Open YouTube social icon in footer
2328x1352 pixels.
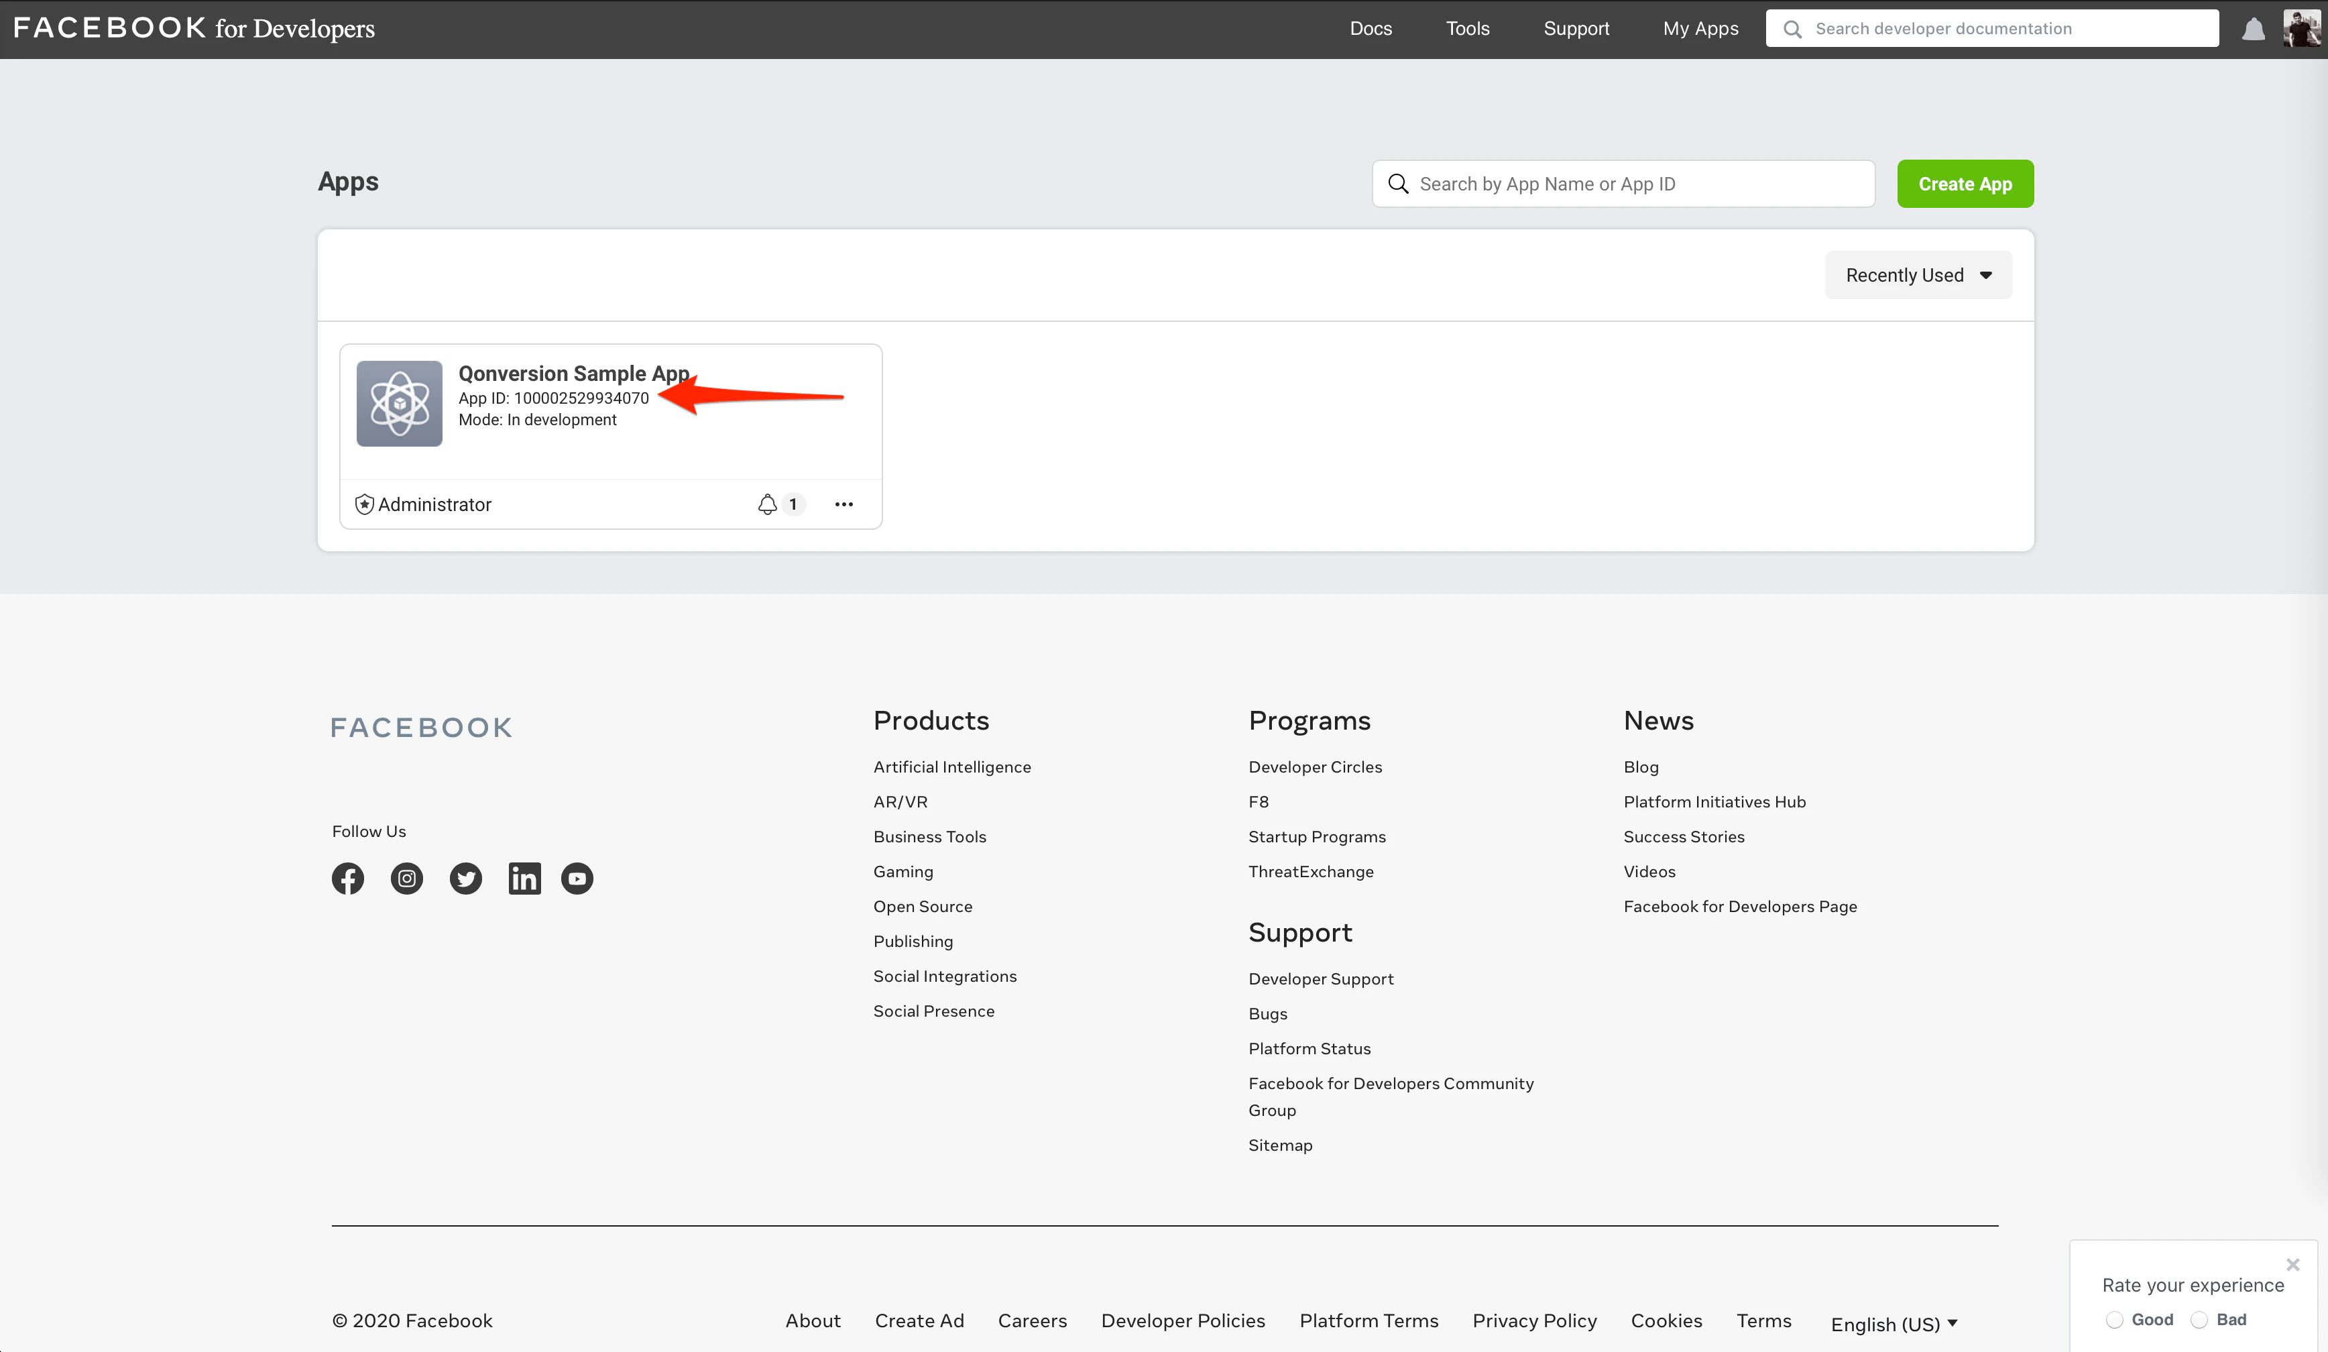(577, 878)
